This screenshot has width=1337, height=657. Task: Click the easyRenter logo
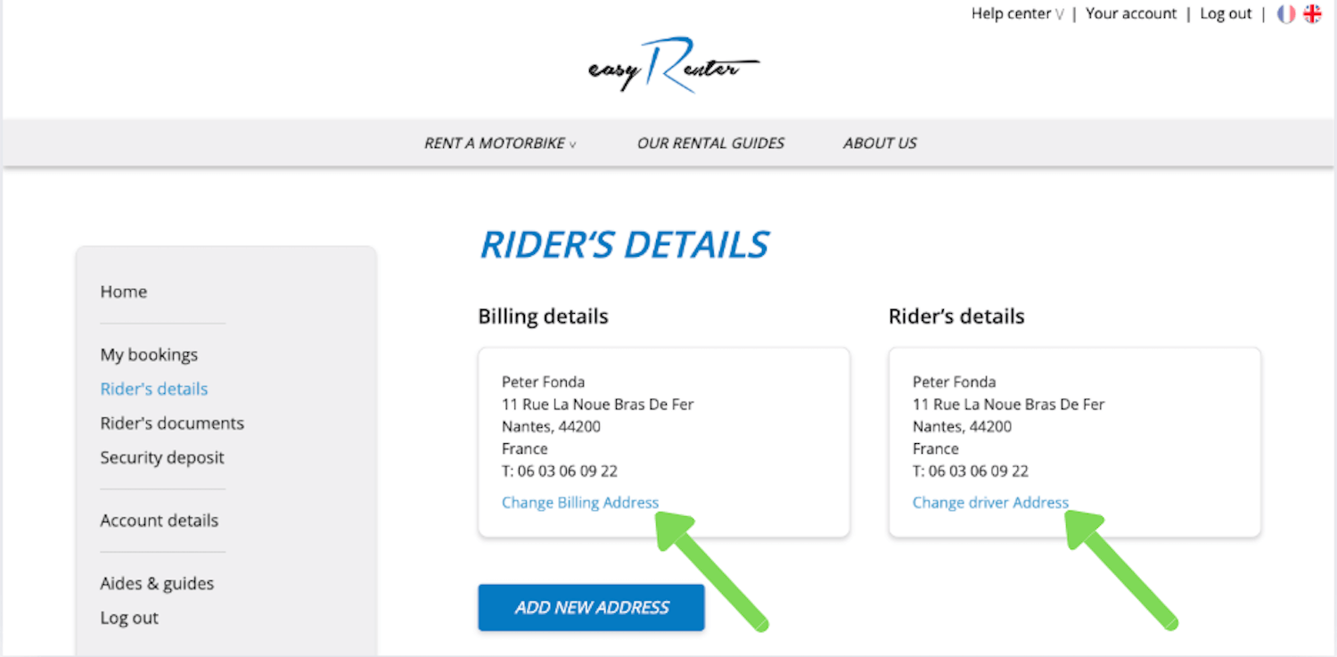click(673, 66)
